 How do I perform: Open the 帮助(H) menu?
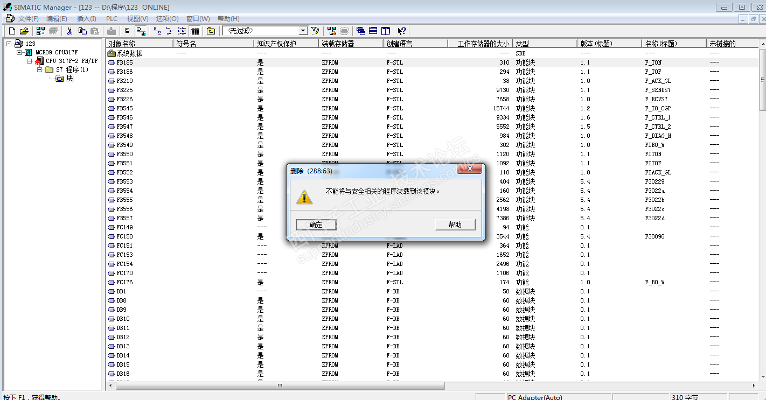click(x=228, y=19)
